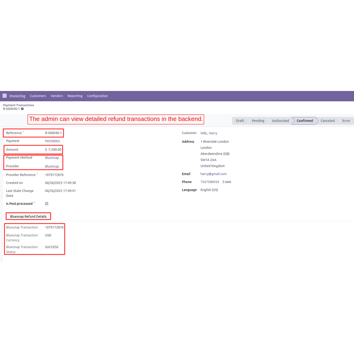Click the Invoicing app title
The image size is (354, 354).
pyautogui.click(x=17, y=96)
